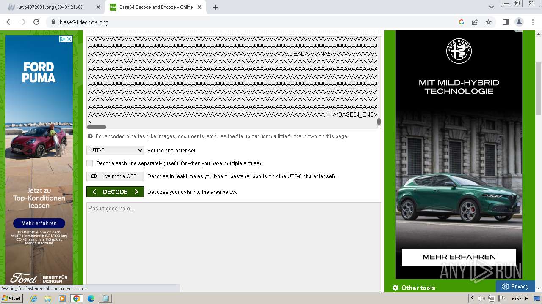Viewport: 542px width, 304px height.
Task: Open File Explorer from taskbar
Action: pos(48,299)
